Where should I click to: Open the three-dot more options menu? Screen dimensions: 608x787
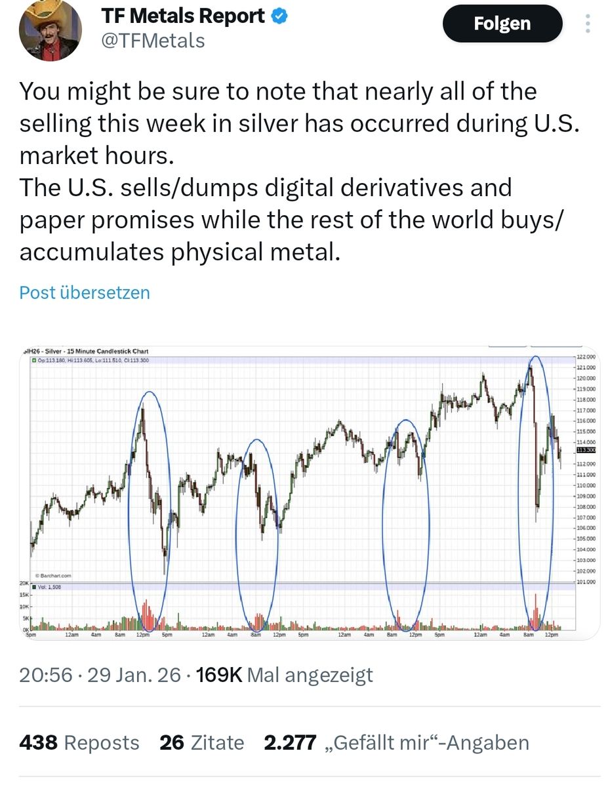tap(588, 24)
